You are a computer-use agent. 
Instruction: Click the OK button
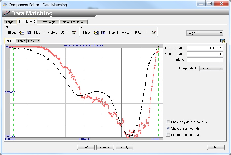pos(86,147)
